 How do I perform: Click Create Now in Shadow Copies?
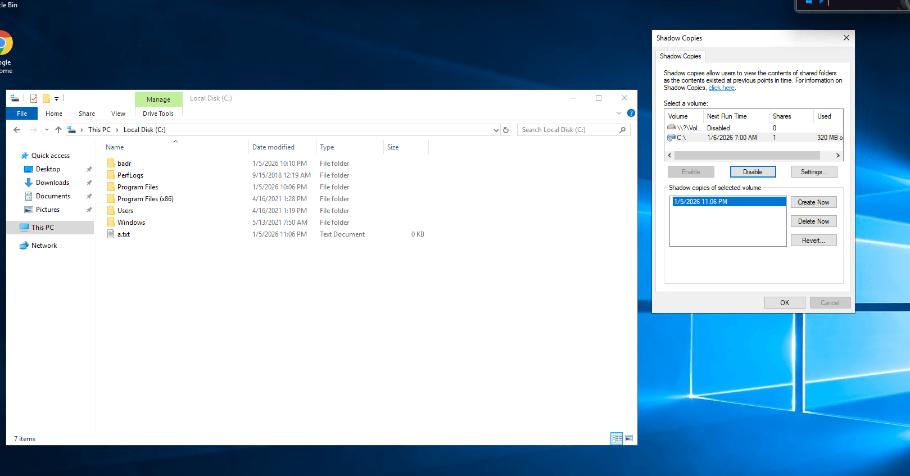coord(813,202)
